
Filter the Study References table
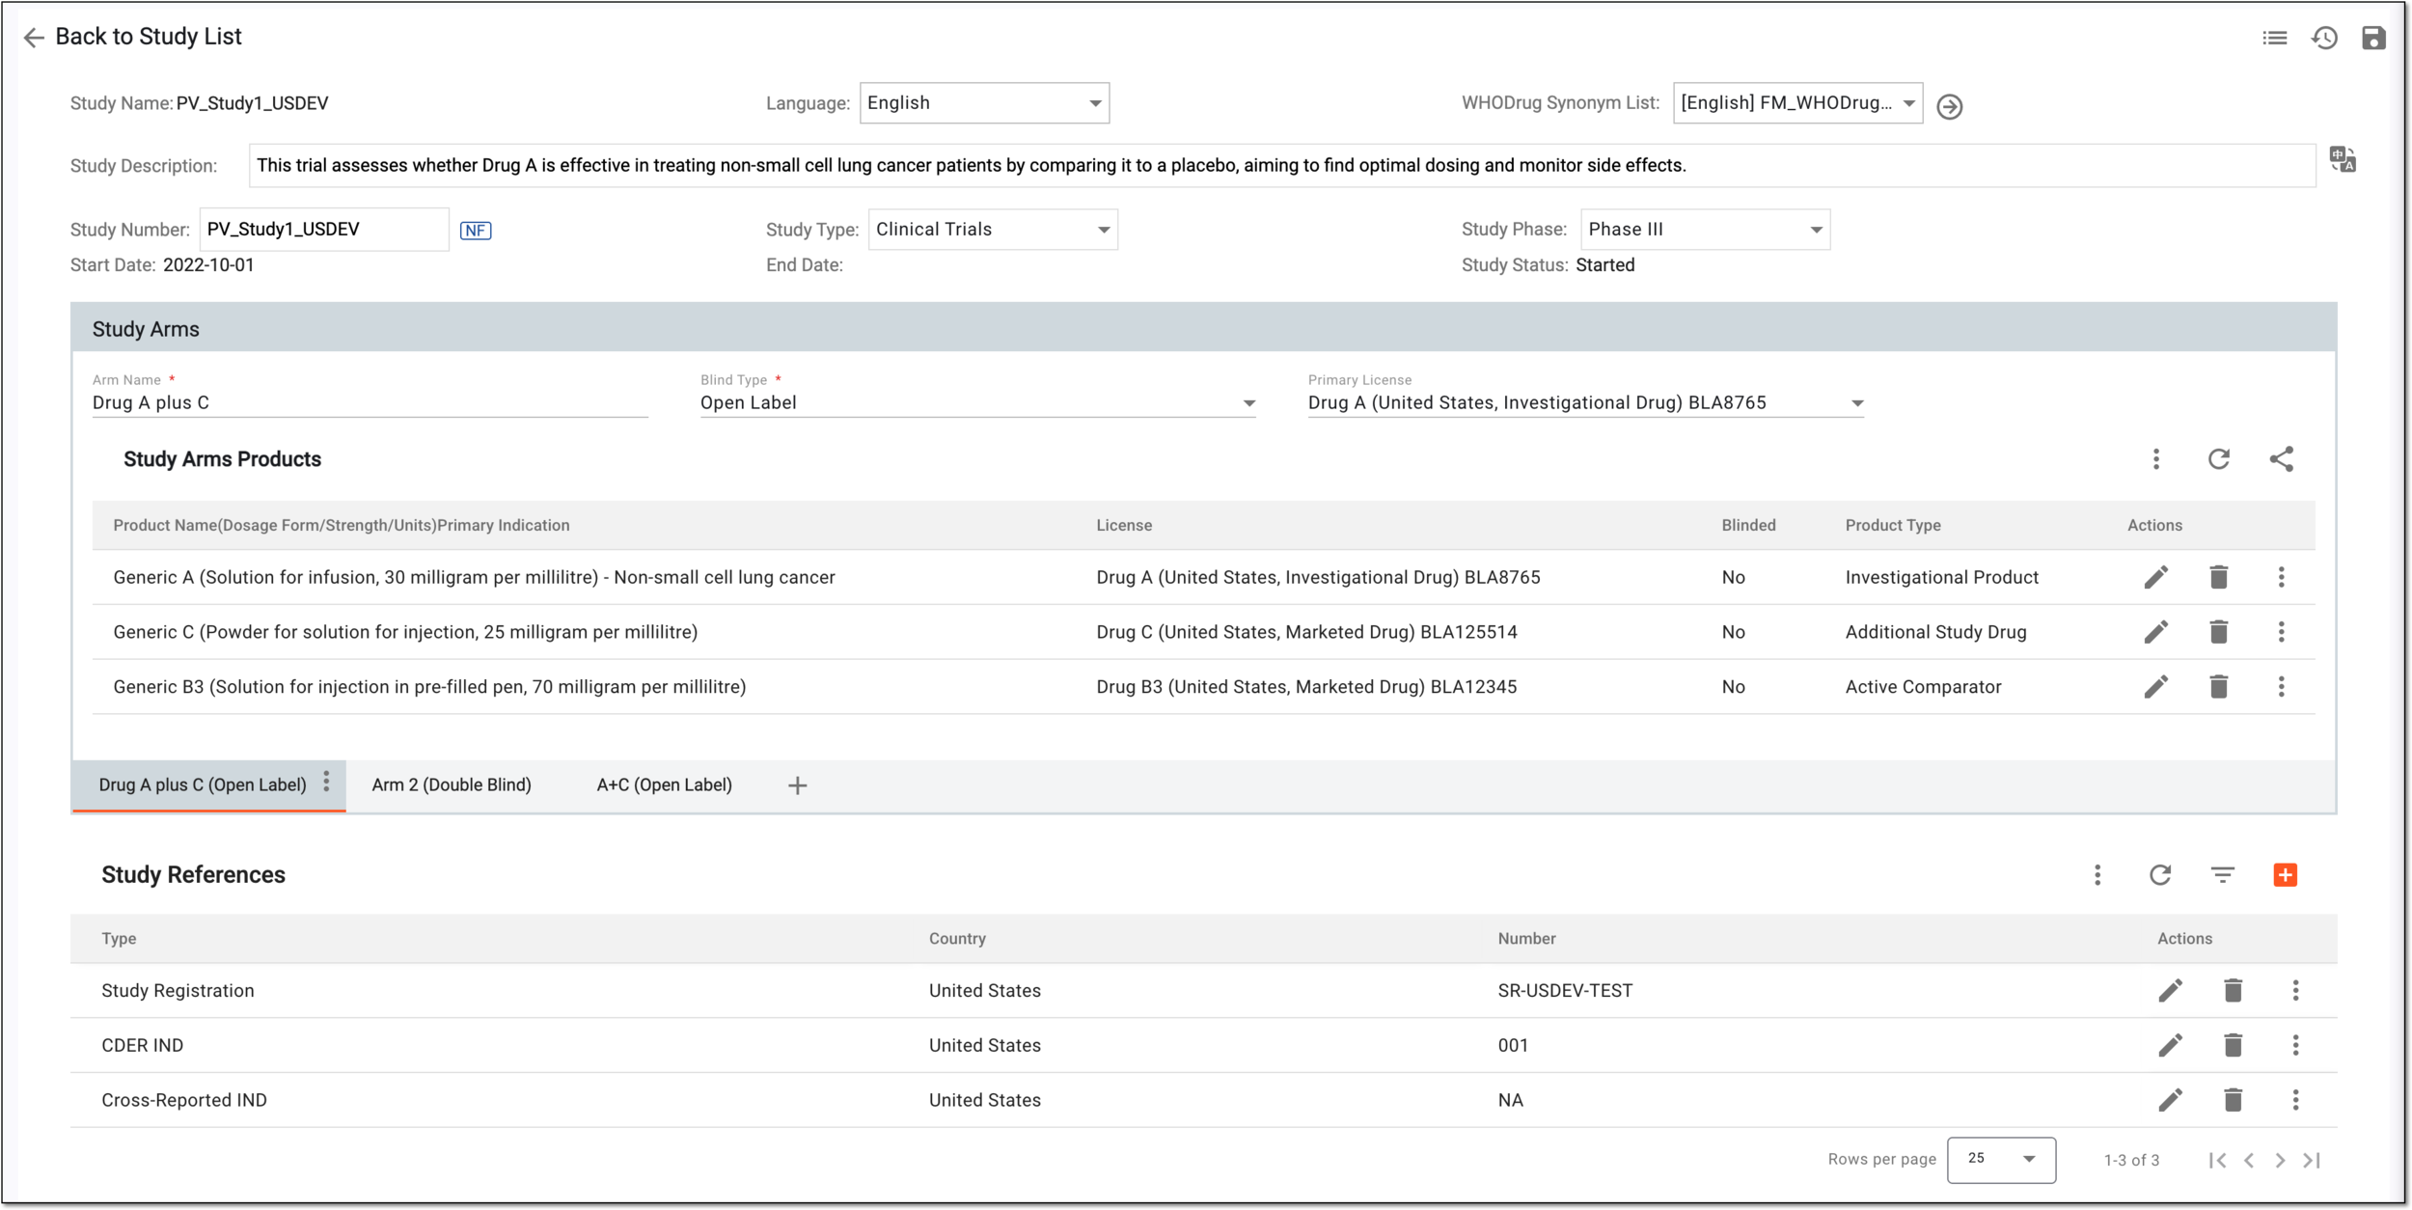click(2222, 875)
